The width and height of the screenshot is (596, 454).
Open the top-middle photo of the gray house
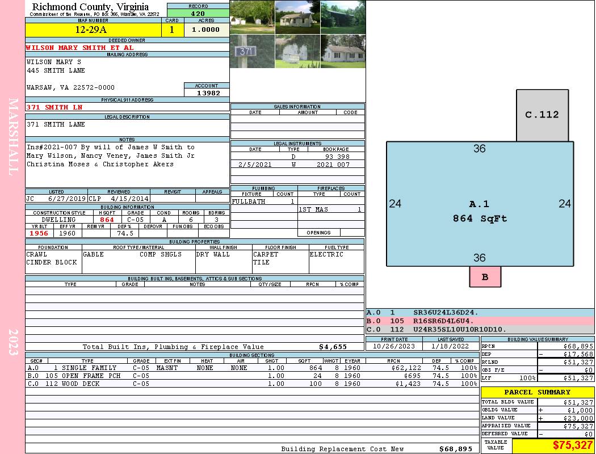coord(297,17)
